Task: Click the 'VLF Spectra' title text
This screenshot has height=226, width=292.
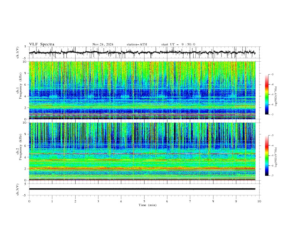Action: pos(42,44)
